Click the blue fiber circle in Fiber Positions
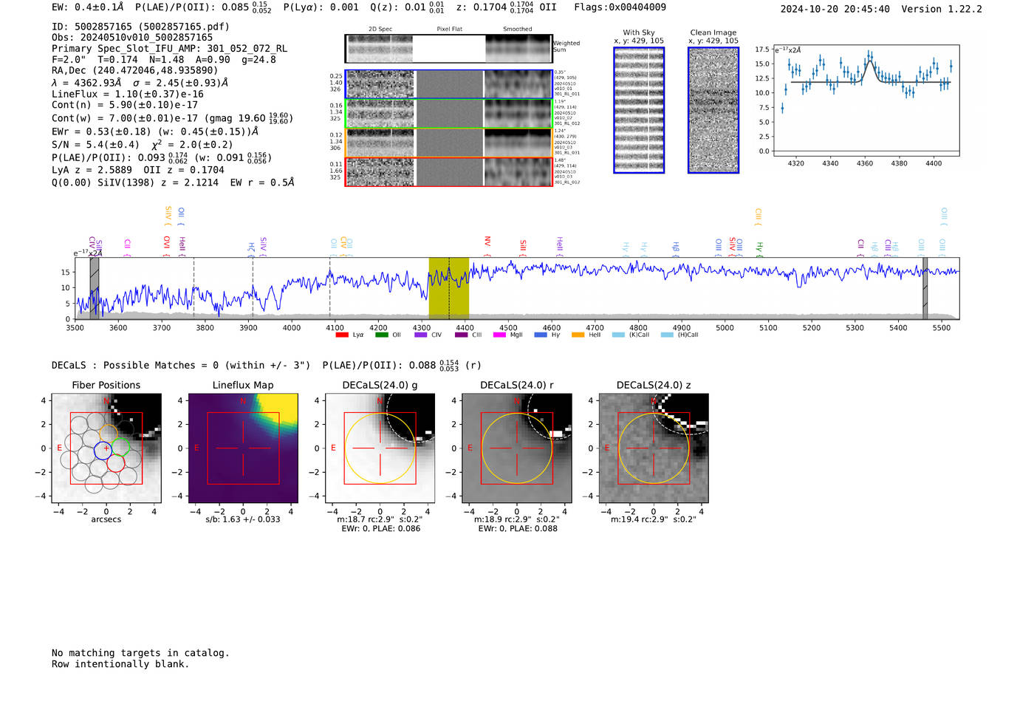This screenshot has width=1034, height=704. click(103, 450)
